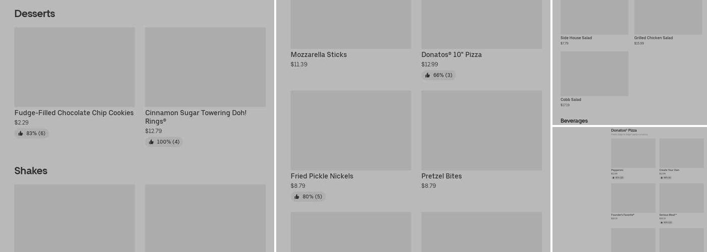Viewport: 707px width, 252px height.
Task: Open the Mozzarella Sticks item name
Action: (x=319, y=55)
